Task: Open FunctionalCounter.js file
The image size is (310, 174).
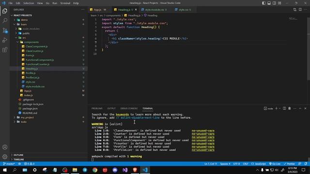Action: [38, 64]
